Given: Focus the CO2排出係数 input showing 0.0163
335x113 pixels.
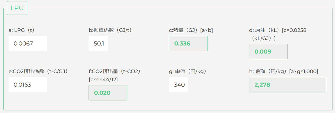Looking at the screenshot, I should (28, 85).
